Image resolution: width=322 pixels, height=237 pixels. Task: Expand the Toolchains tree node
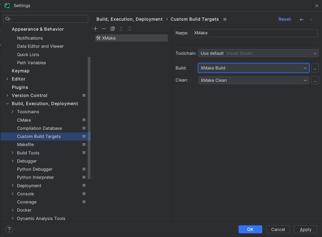[13, 112]
